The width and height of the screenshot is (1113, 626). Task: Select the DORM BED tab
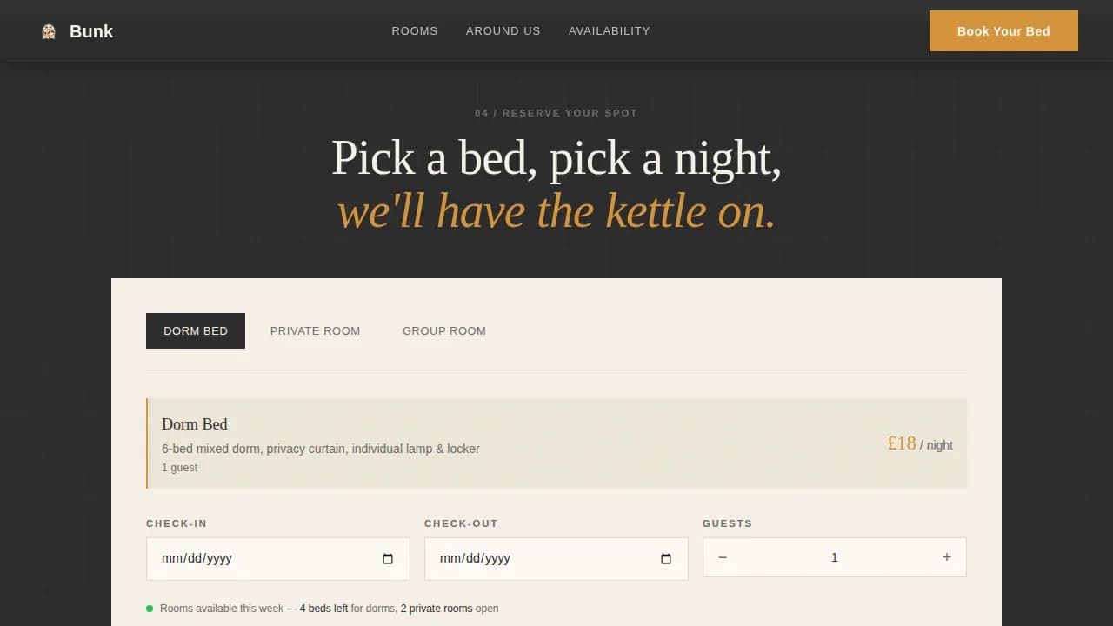196,330
